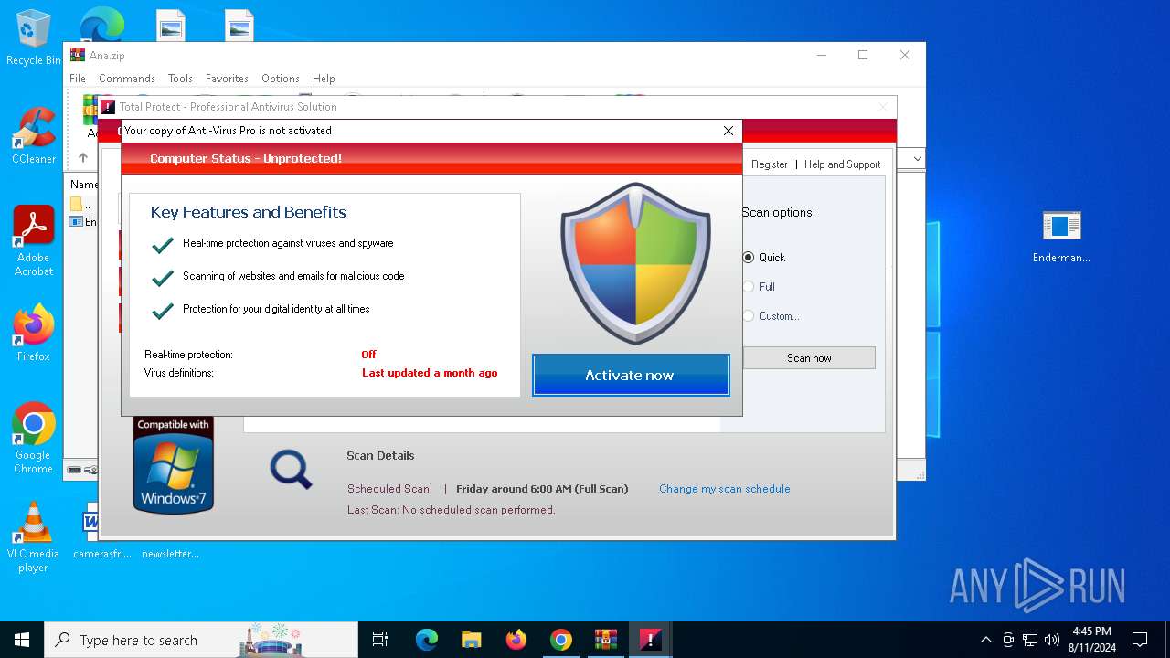The image size is (1170, 658).
Task: Open the Windows Start menu
Action: click(22, 640)
